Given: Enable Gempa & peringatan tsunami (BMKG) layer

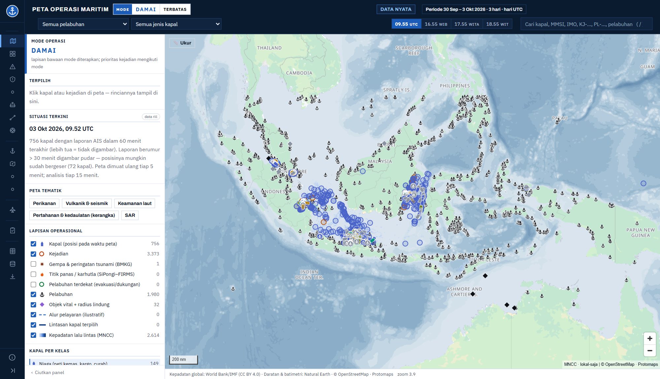Looking at the screenshot, I should (x=33, y=264).
